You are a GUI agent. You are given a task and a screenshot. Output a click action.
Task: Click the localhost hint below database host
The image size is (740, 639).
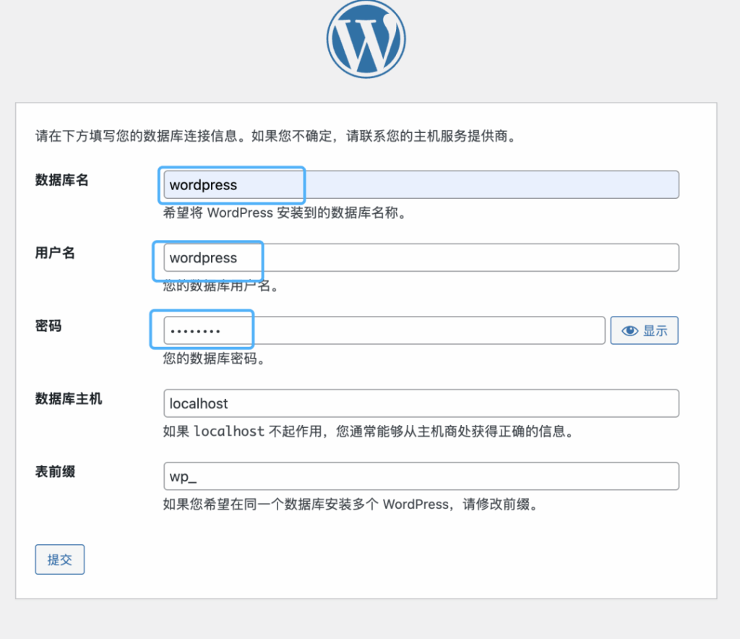pos(369,432)
